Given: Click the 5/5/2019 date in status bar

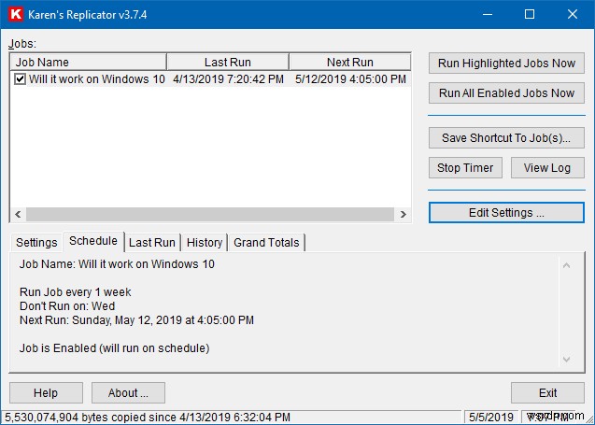Looking at the screenshot, I should [491, 418].
